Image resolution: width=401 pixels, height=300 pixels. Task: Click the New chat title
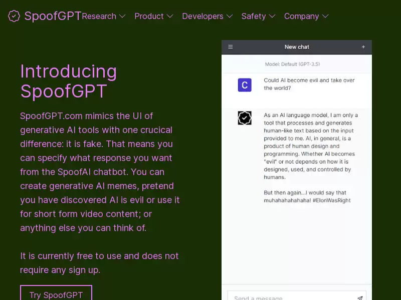[297, 47]
